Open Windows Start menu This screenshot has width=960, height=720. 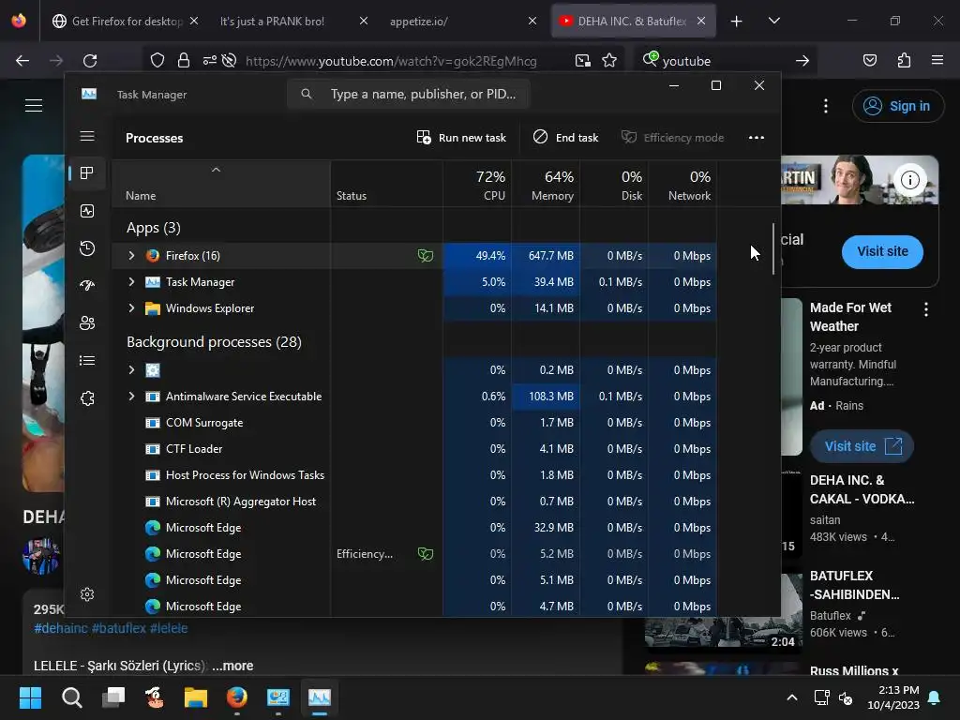[30, 697]
